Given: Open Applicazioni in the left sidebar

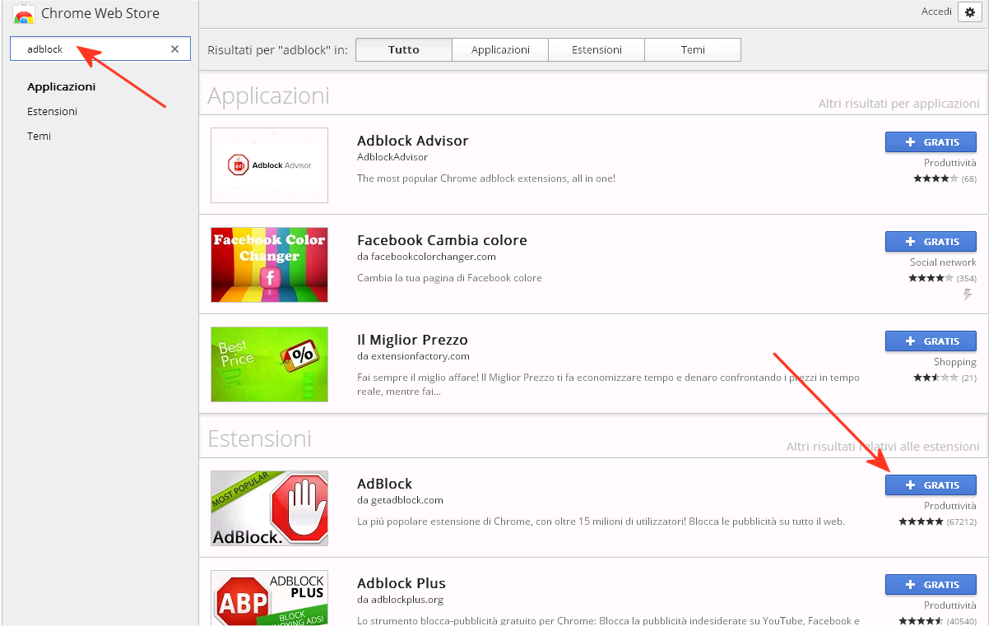Looking at the screenshot, I should tap(62, 86).
